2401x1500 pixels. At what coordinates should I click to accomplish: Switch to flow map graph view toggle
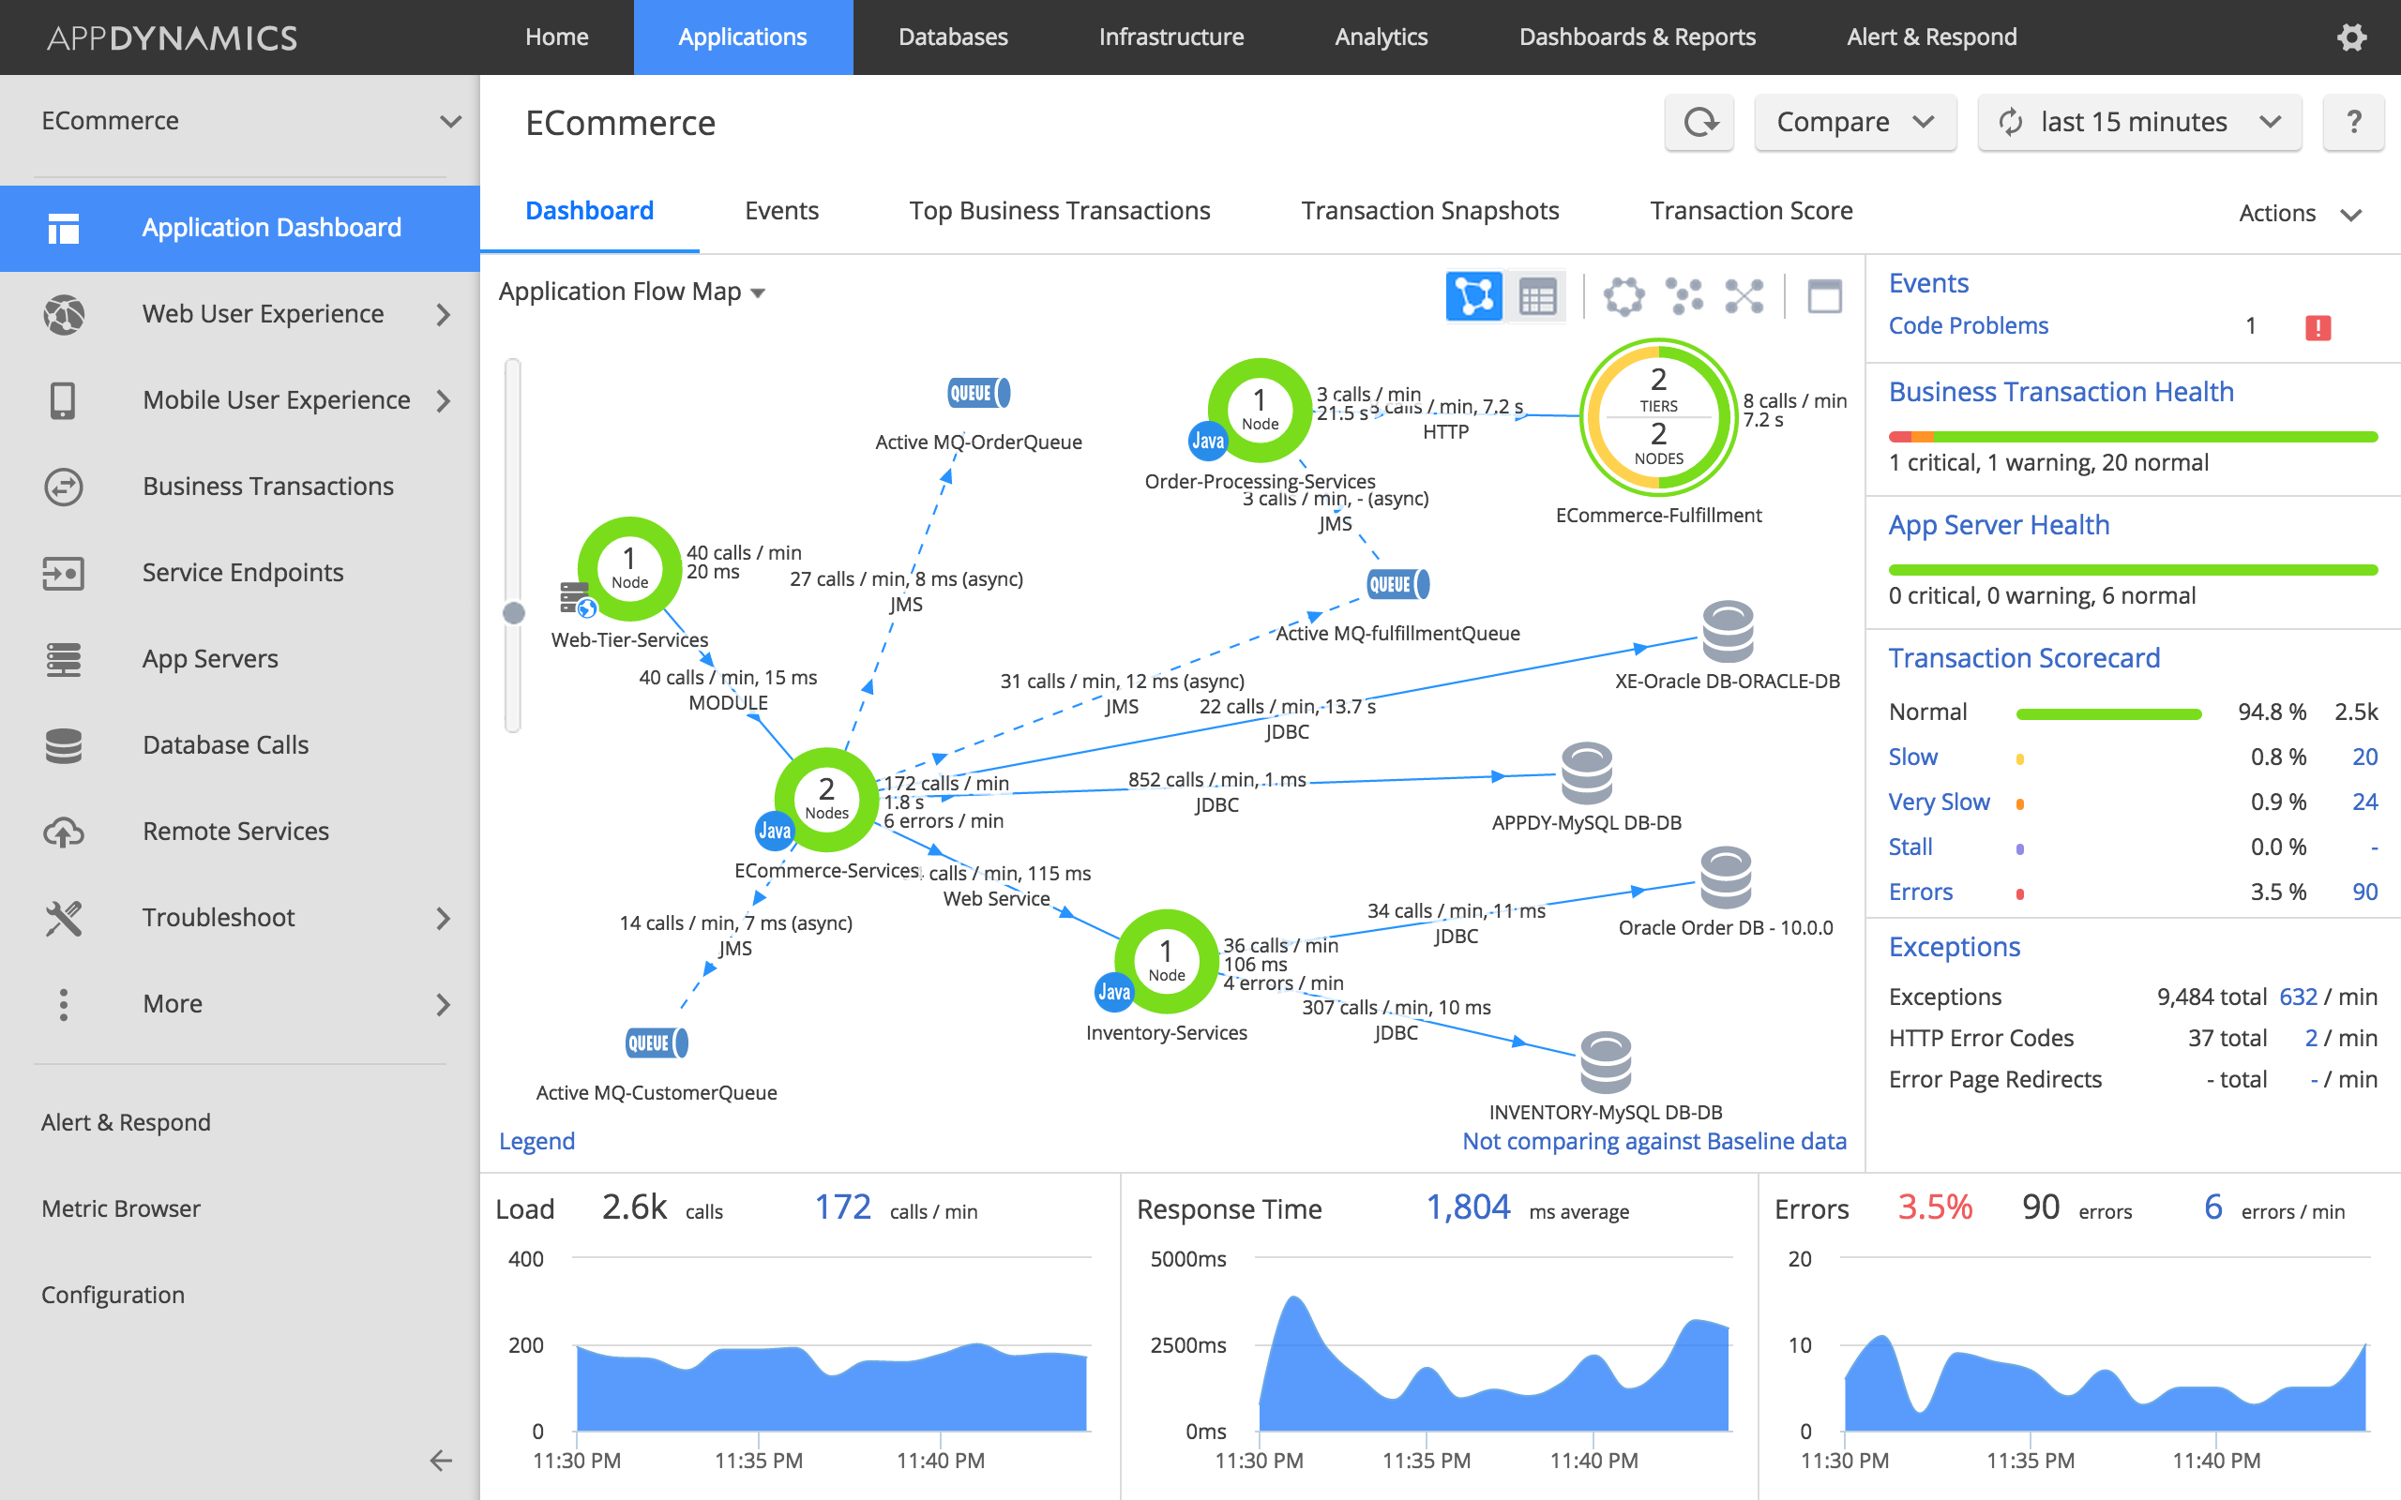1473,295
